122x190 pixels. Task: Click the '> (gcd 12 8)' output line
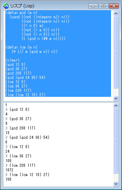17,109
